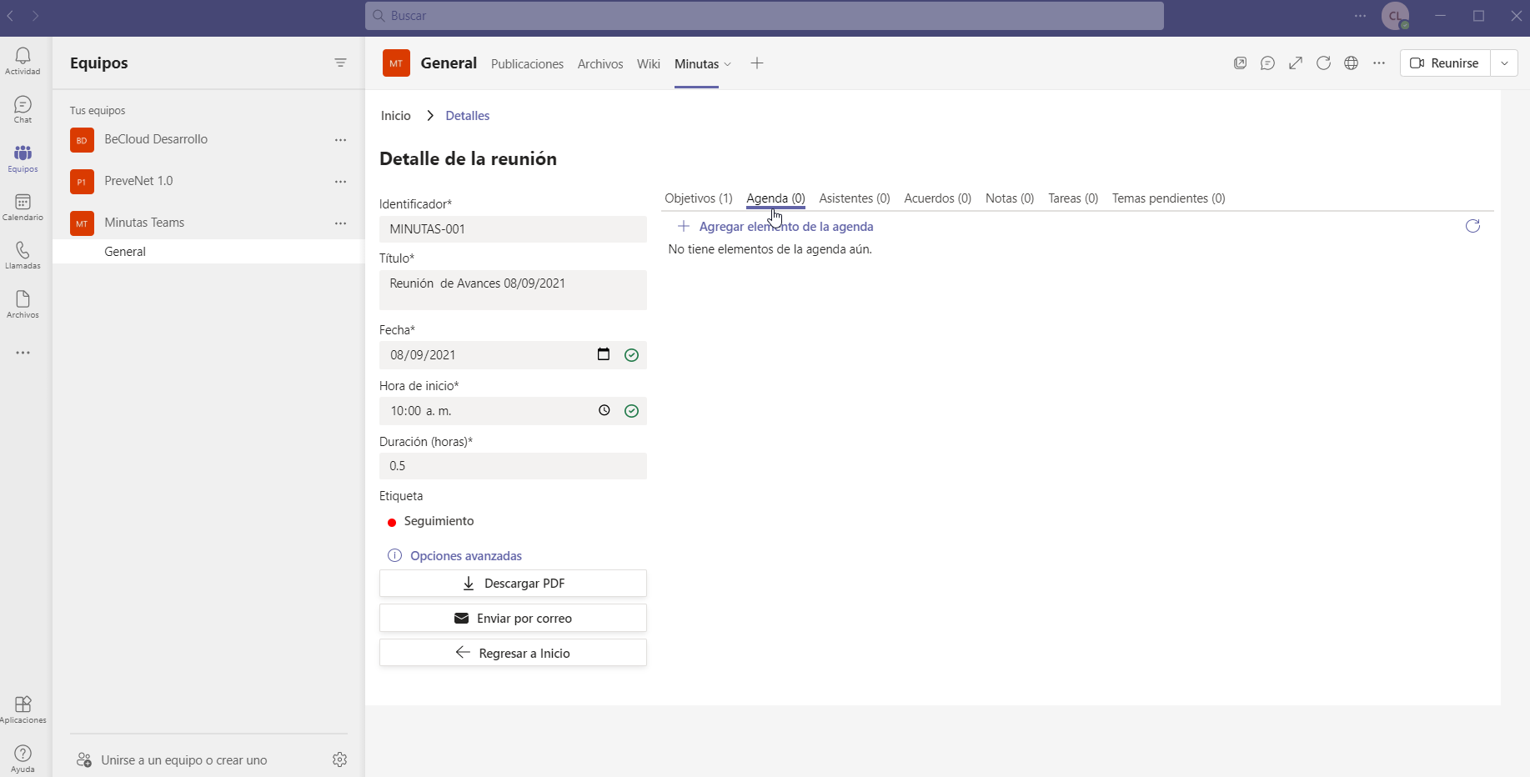Open tab in website globe icon
This screenshot has width=1530, height=777.
click(1352, 63)
